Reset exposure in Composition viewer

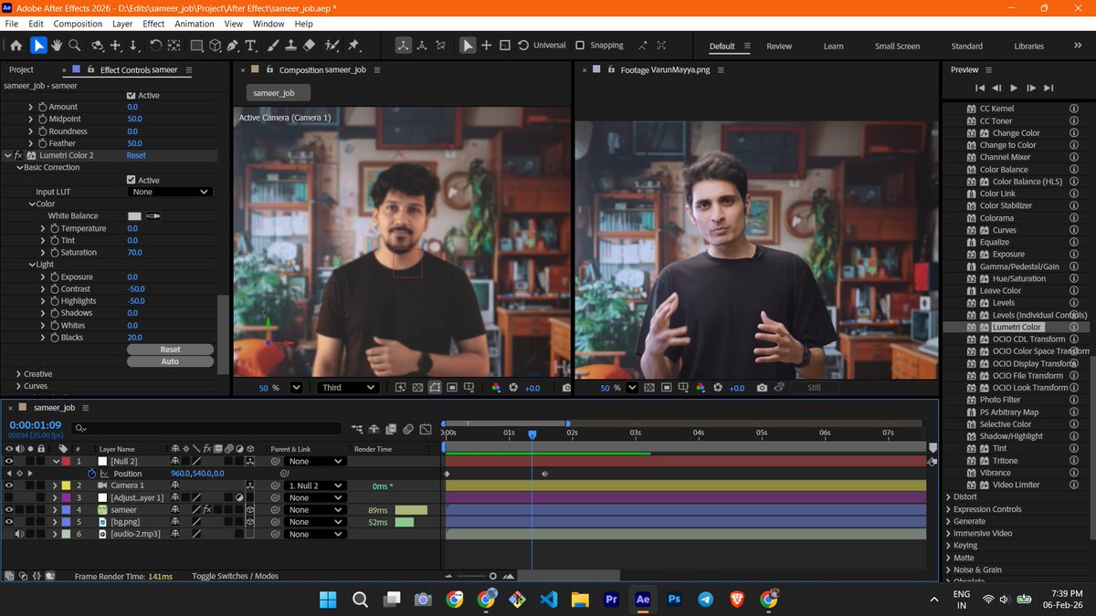pyautogui.click(x=513, y=388)
